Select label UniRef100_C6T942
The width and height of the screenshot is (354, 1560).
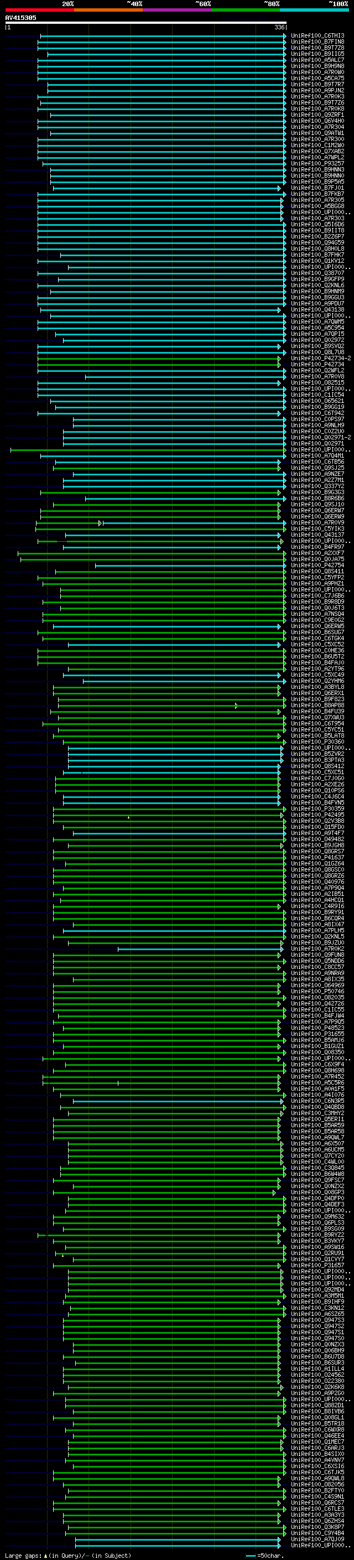(x=317, y=413)
